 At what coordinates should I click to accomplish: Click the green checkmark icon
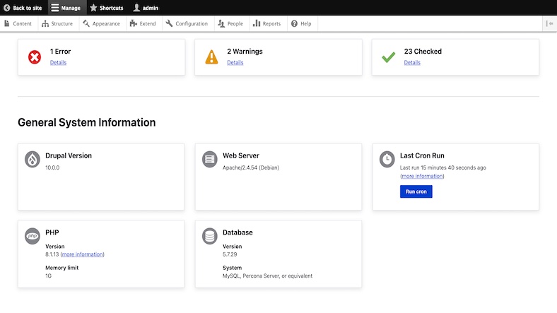tap(388, 57)
